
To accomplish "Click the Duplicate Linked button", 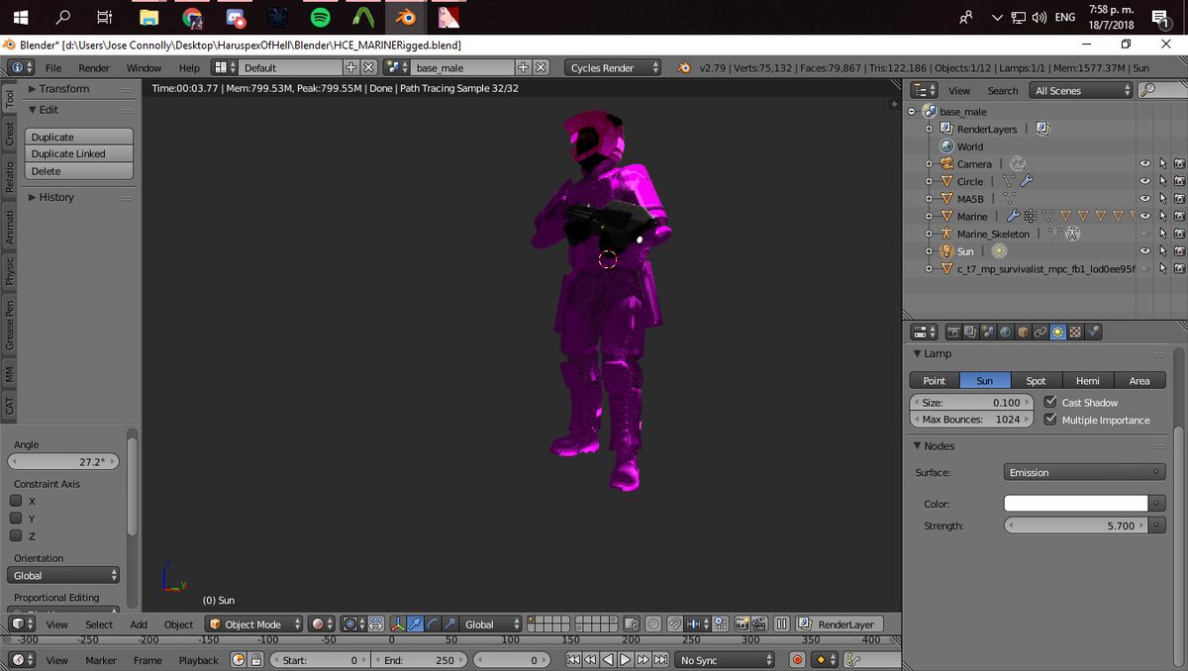I will pyautogui.click(x=78, y=153).
